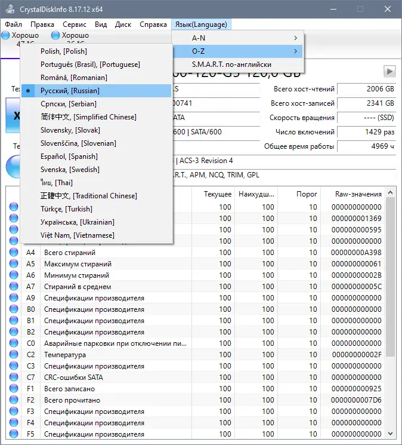
Task: Select first disk Хорошо status icon
Action: (x=5, y=35)
